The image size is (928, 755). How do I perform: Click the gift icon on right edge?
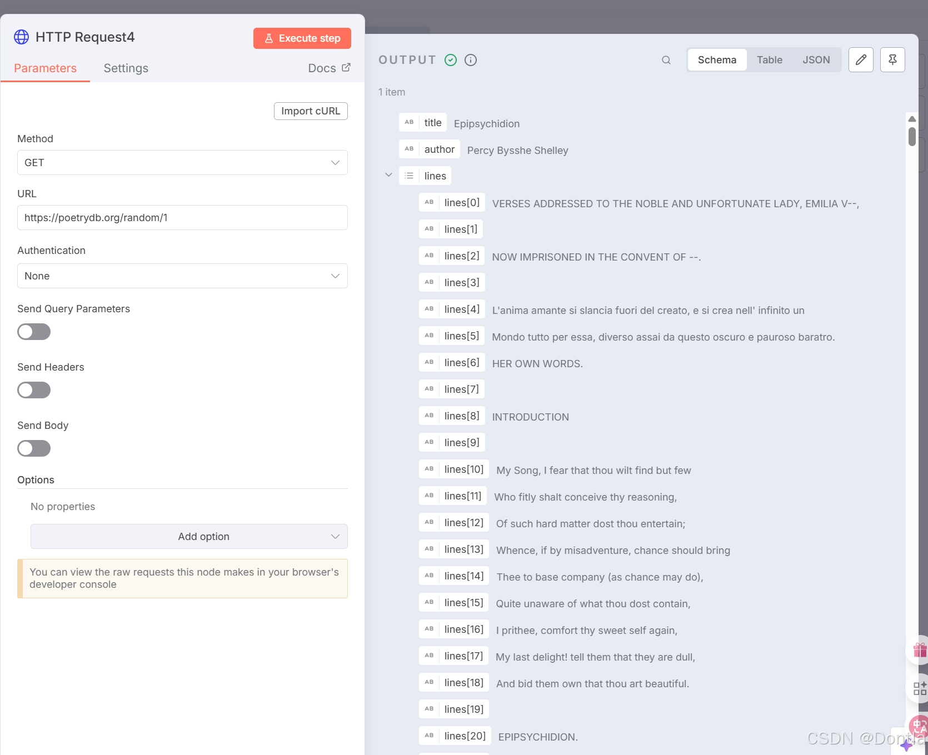pyautogui.click(x=920, y=649)
